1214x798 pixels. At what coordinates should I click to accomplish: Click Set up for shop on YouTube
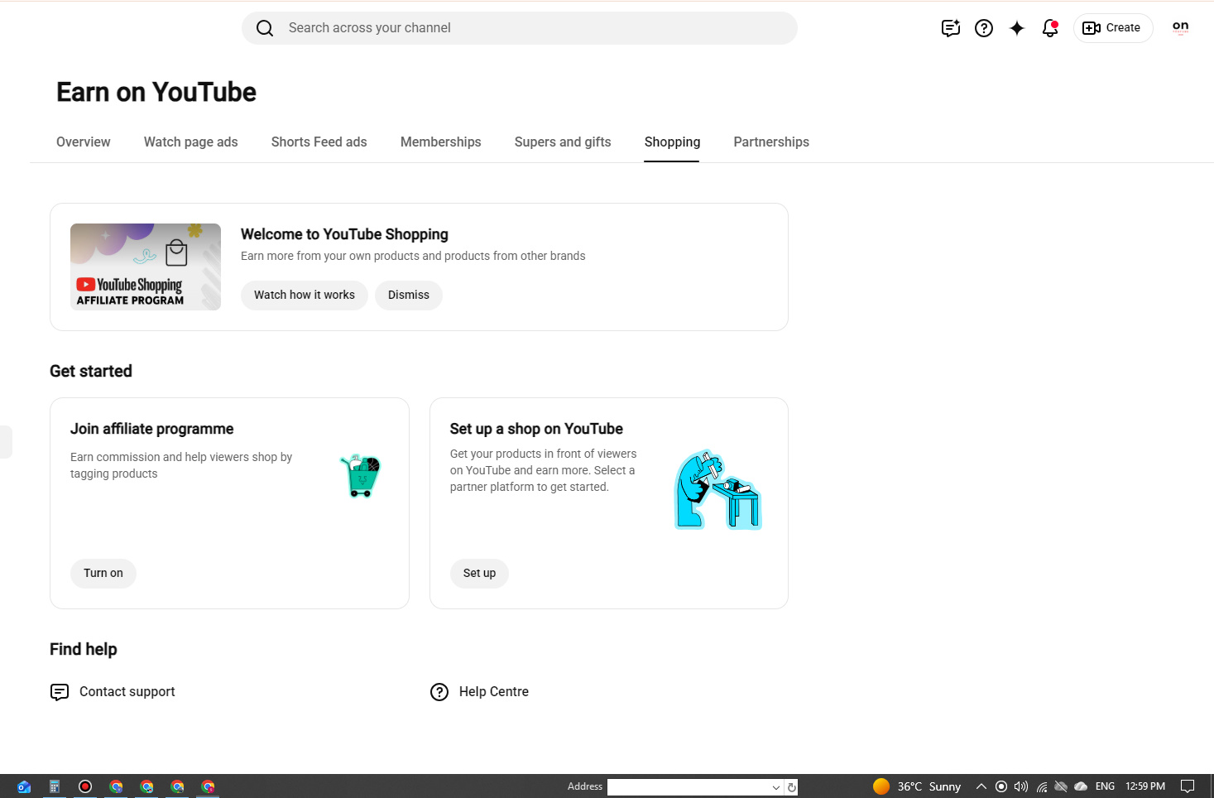click(x=480, y=574)
